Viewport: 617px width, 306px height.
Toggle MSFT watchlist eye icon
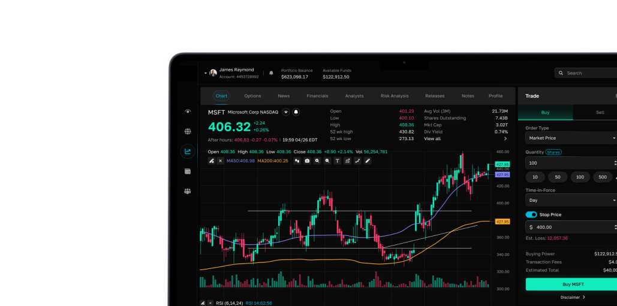click(286, 112)
